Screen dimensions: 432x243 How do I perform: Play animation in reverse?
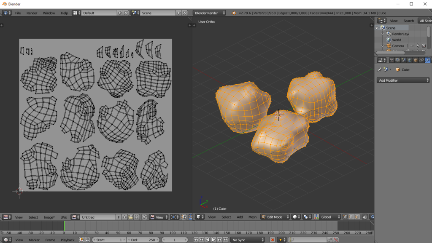pyautogui.click(x=208, y=240)
